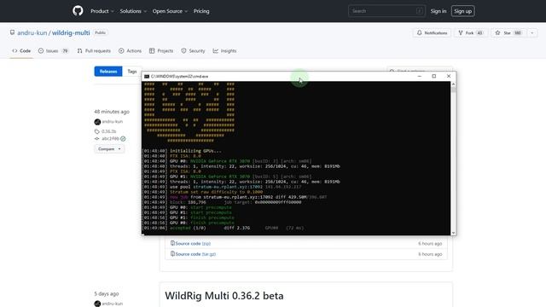This screenshot has width=546, height=307.
Task: Click the cmd window scrollbar thumb
Action: point(453,90)
